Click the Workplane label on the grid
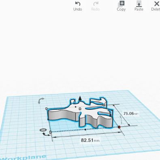The width and height of the screenshot is (160, 160). coord(23,158)
